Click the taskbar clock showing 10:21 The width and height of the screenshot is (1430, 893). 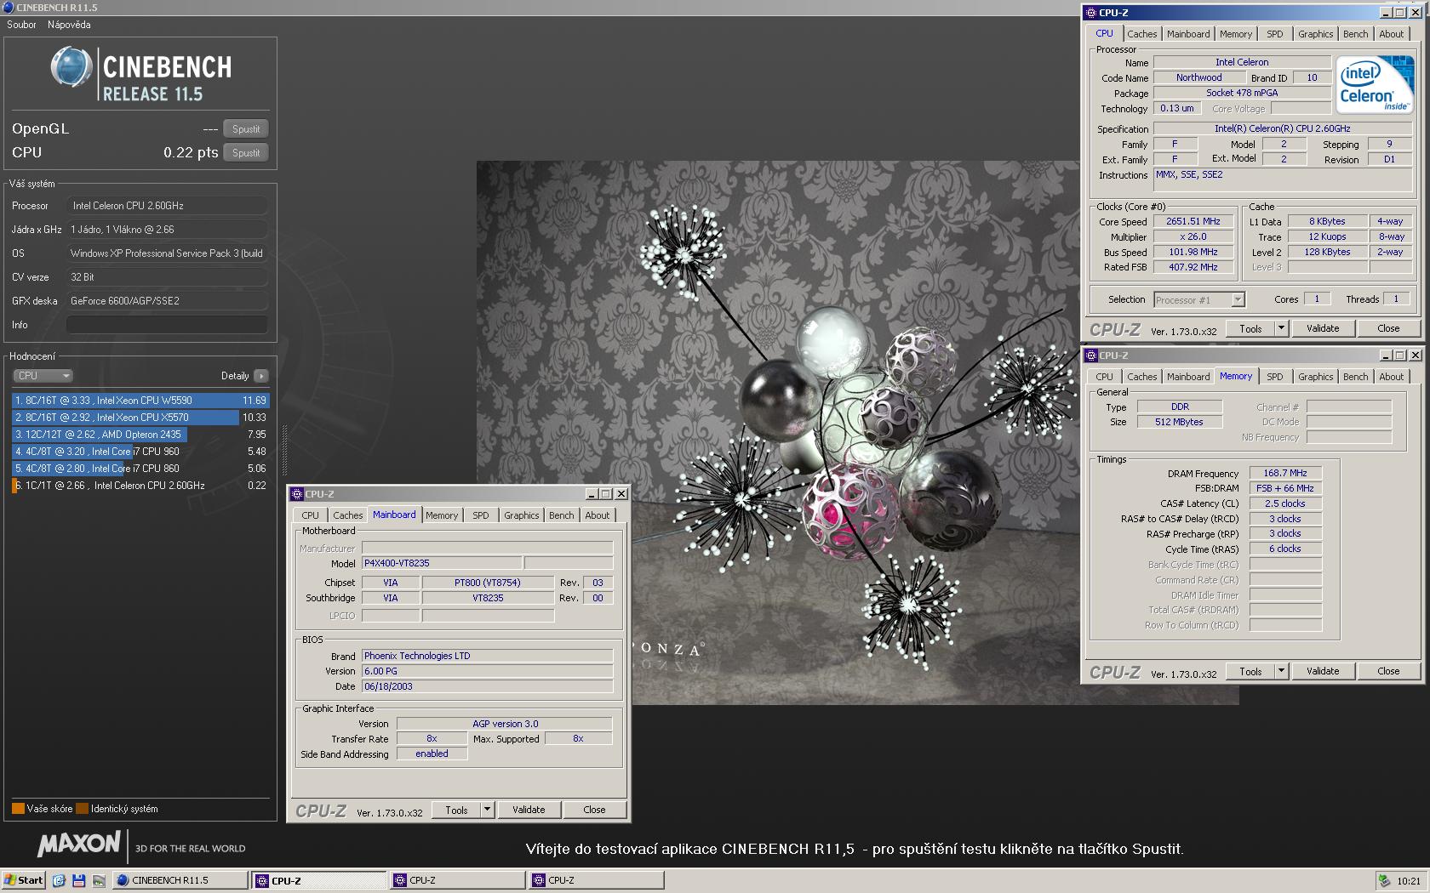click(1408, 881)
